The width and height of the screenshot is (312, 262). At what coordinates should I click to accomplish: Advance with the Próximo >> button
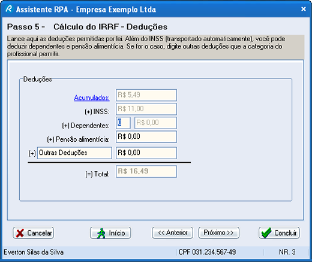(x=218, y=233)
